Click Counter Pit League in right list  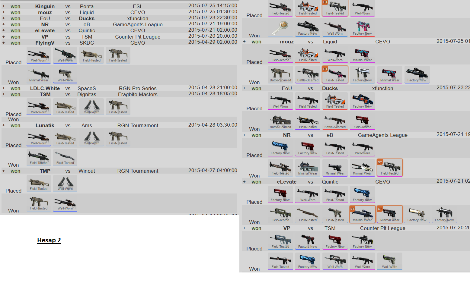click(x=383, y=228)
